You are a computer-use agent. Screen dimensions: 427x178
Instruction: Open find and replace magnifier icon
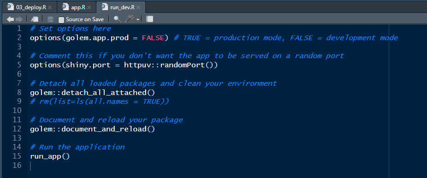(x=117, y=19)
